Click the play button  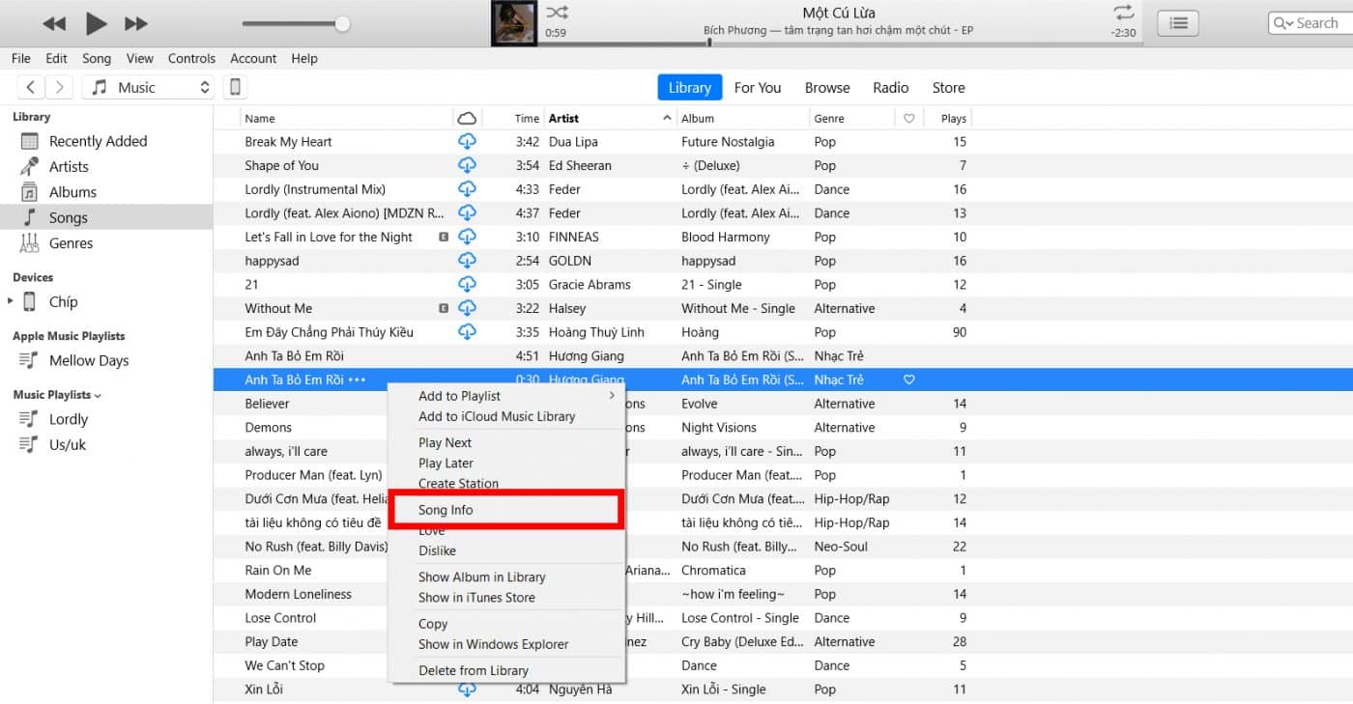[96, 23]
